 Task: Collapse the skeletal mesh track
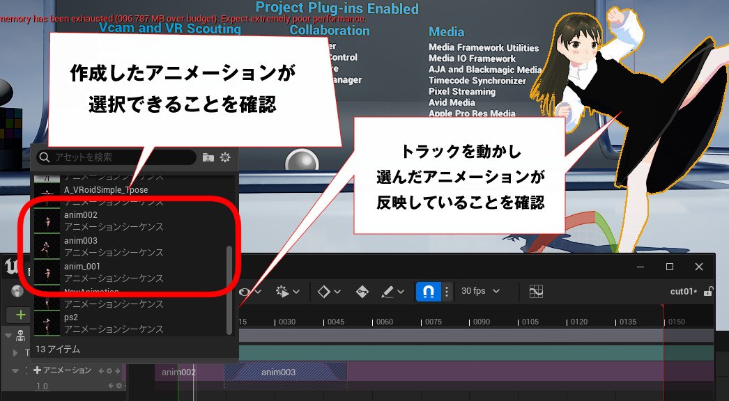[x=8, y=335]
